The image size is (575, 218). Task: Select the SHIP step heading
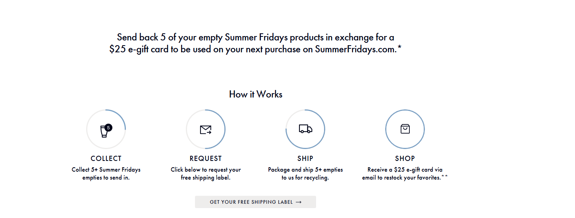[x=305, y=159]
